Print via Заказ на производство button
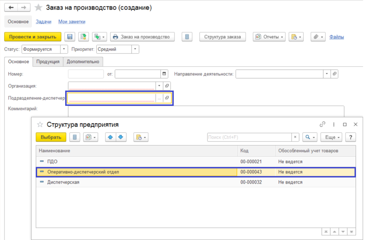Screen dimensions: 369x240 pyautogui.click(x=142, y=37)
